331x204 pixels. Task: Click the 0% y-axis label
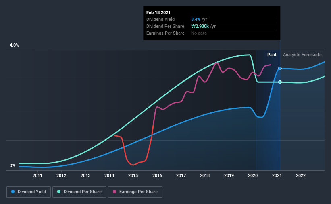[12, 166]
